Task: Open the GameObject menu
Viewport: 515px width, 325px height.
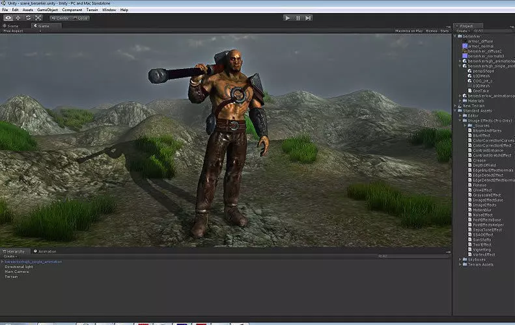Action: tap(48, 10)
